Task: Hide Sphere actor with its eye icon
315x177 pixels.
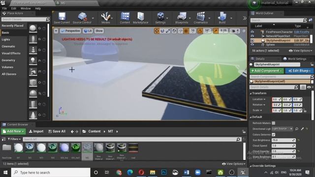Action: [252, 45]
